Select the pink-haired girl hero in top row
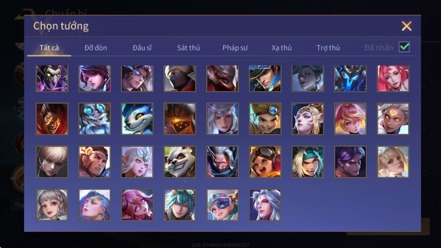 coord(393,78)
